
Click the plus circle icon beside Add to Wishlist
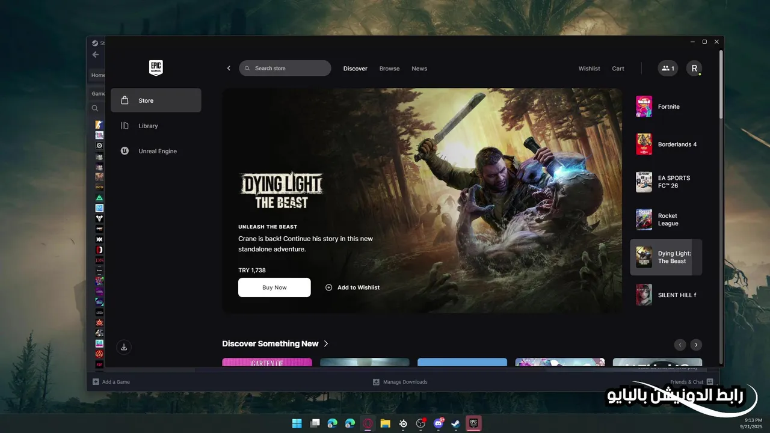pos(328,287)
